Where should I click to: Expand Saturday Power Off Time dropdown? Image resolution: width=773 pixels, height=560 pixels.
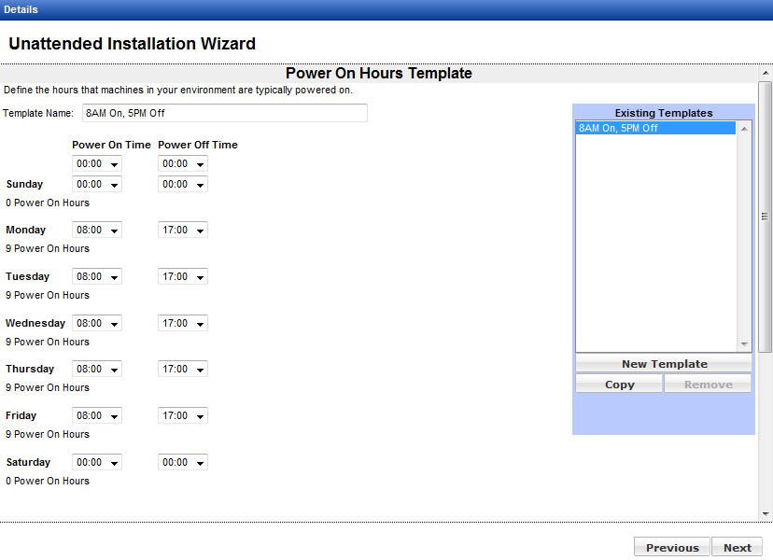183,463
